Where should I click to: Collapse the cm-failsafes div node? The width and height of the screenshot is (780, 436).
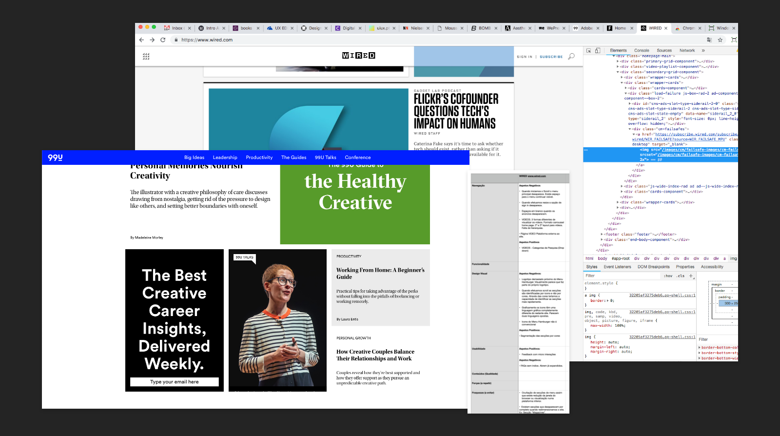[629, 129]
